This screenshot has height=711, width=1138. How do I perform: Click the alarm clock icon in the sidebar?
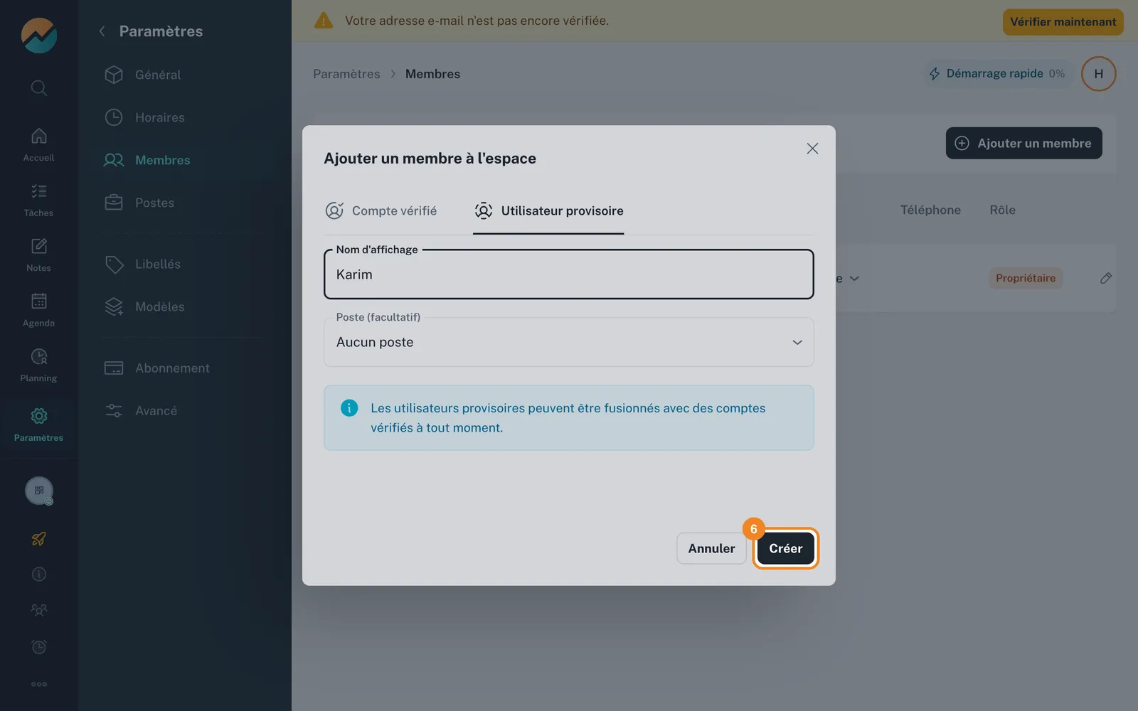(x=39, y=646)
